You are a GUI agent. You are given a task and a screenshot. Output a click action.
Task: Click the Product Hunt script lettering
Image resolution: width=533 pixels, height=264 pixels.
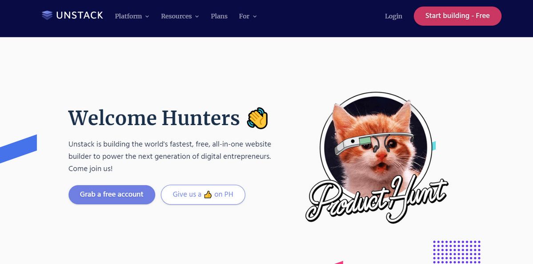pos(376,200)
